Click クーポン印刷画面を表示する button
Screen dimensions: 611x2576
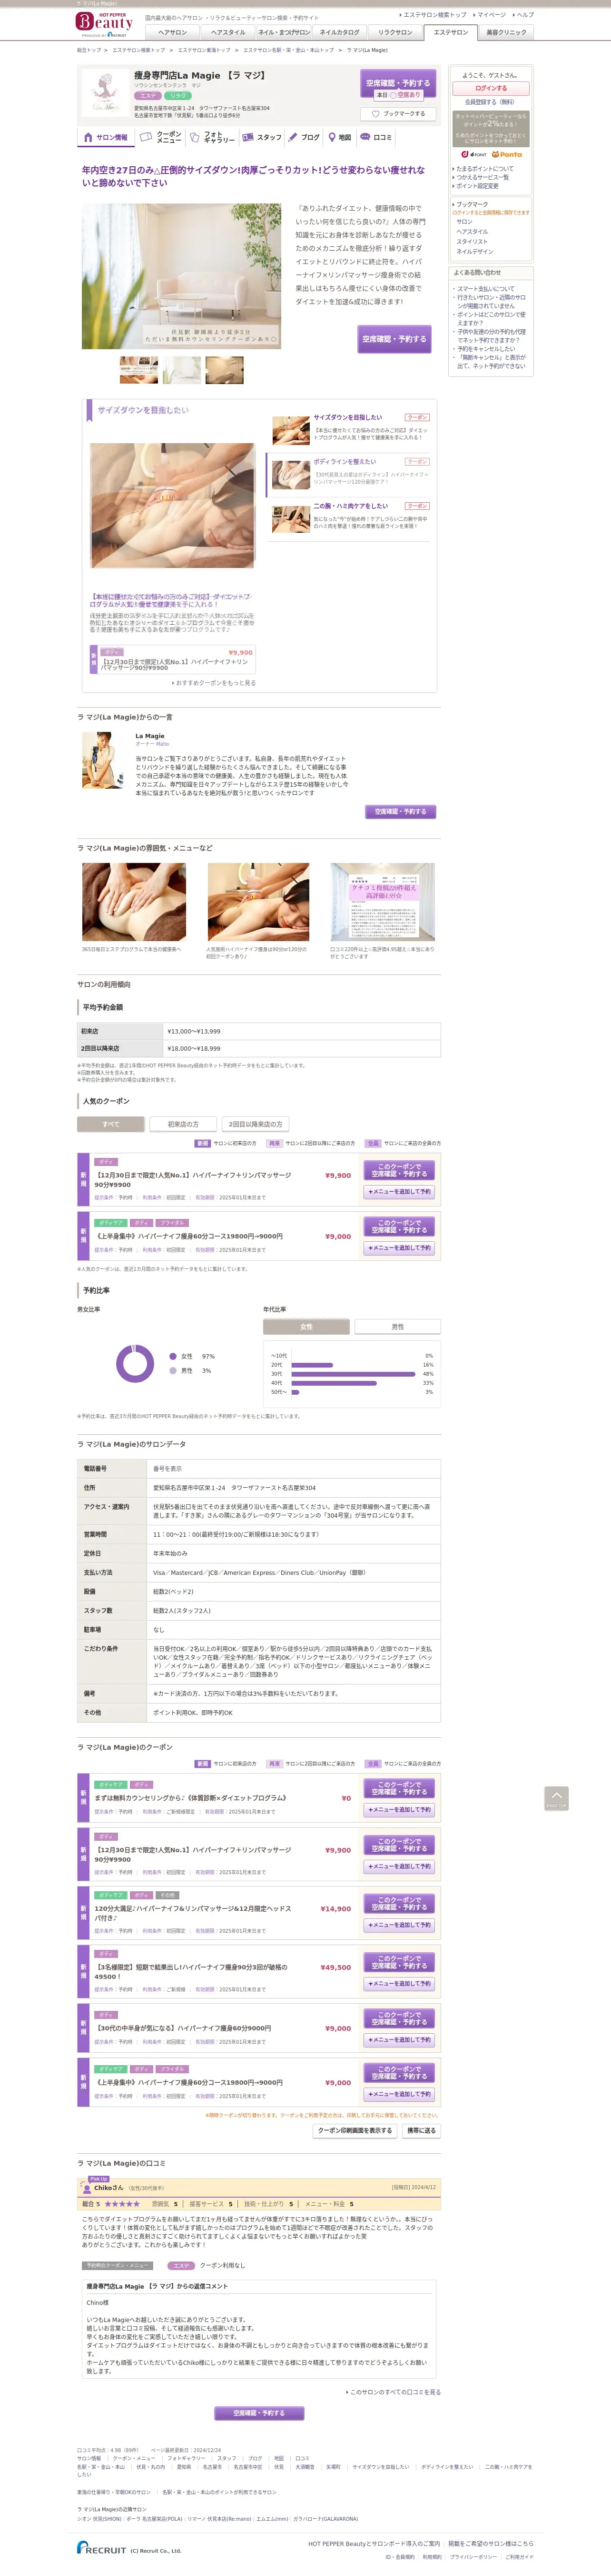[355, 2131]
